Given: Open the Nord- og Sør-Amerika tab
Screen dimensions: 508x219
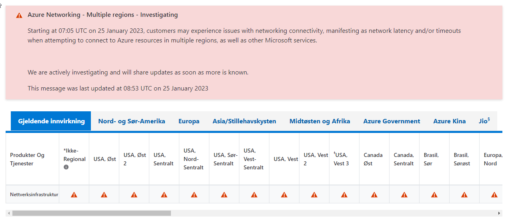Looking at the screenshot, I should (132, 121).
